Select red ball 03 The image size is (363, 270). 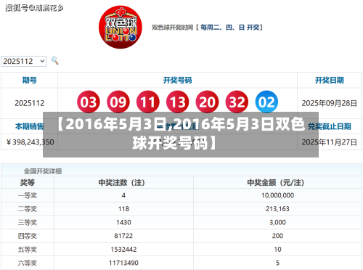(x=89, y=102)
